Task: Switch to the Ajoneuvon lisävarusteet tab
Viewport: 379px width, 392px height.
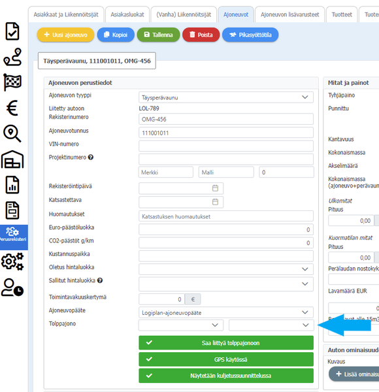Action: click(289, 14)
